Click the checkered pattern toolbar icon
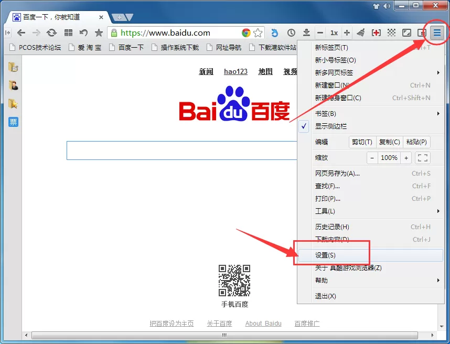 [x=391, y=33]
